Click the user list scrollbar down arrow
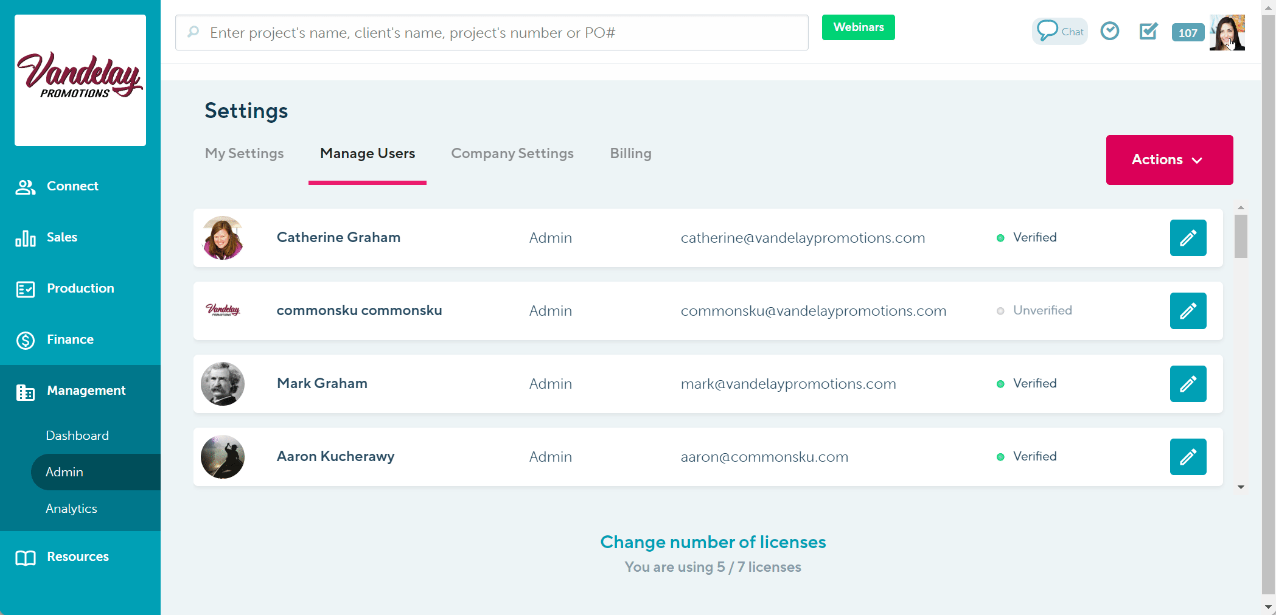1276x615 pixels. [x=1241, y=487]
